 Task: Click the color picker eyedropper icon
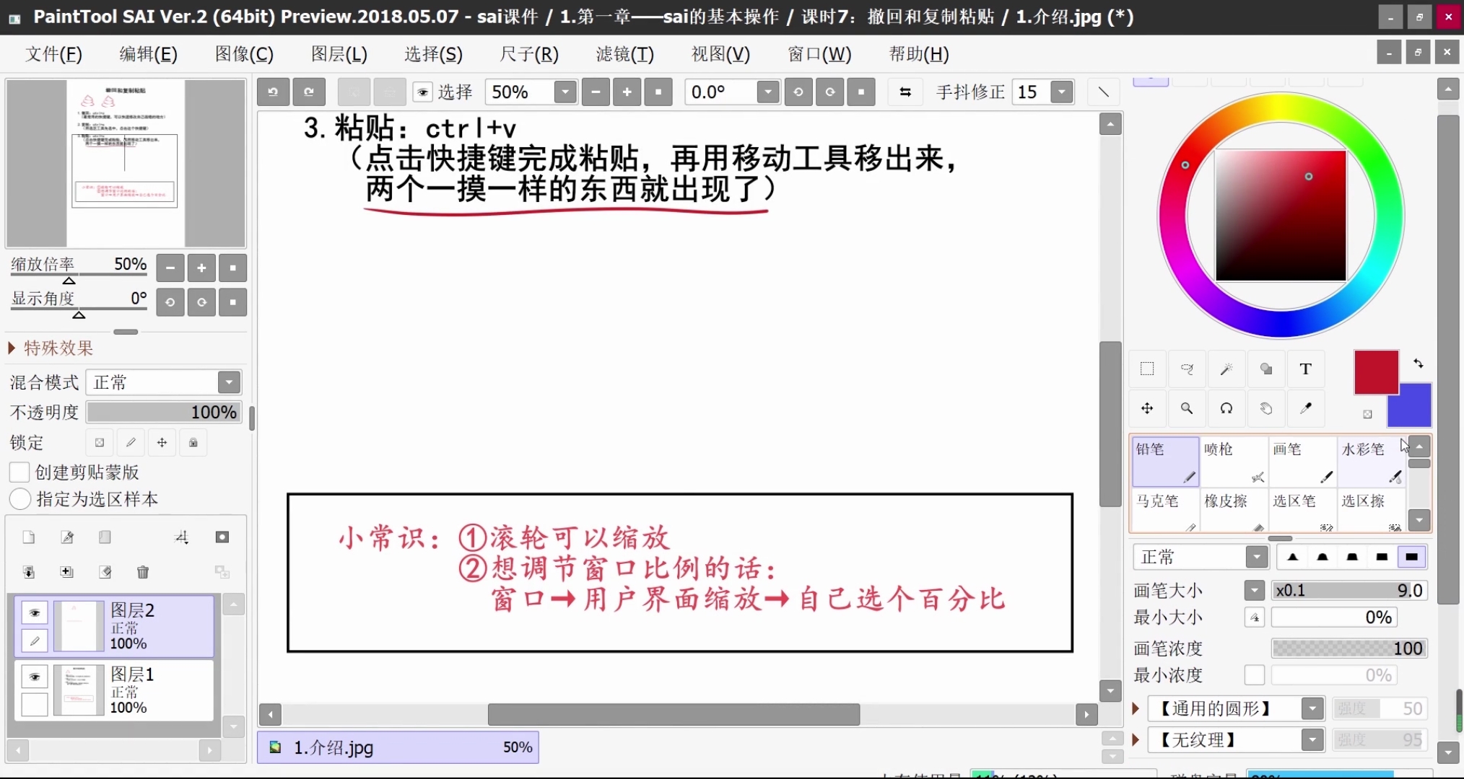tap(1304, 408)
